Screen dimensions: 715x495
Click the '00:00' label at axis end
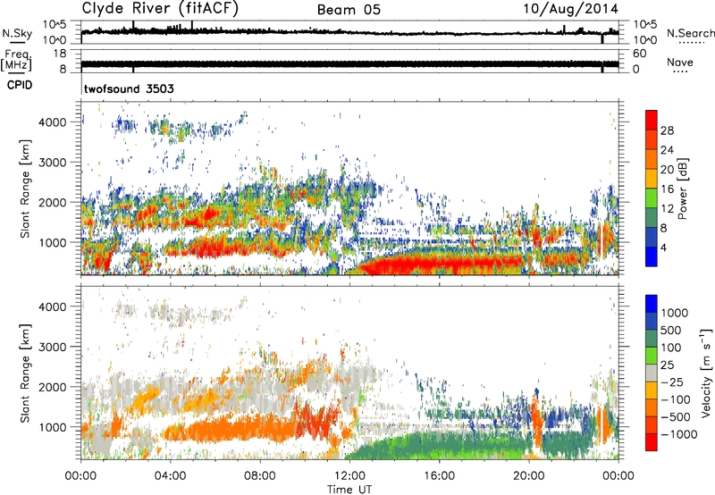[618, 476]
